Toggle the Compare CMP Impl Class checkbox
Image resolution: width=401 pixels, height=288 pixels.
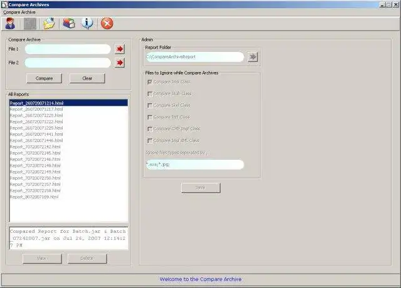point(150,129)
